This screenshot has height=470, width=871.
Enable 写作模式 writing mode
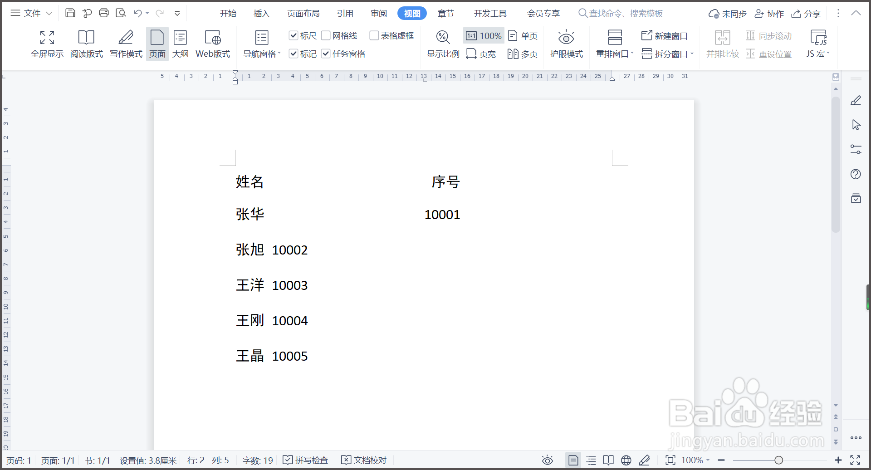pyautogui.click(x=125, y=43)
